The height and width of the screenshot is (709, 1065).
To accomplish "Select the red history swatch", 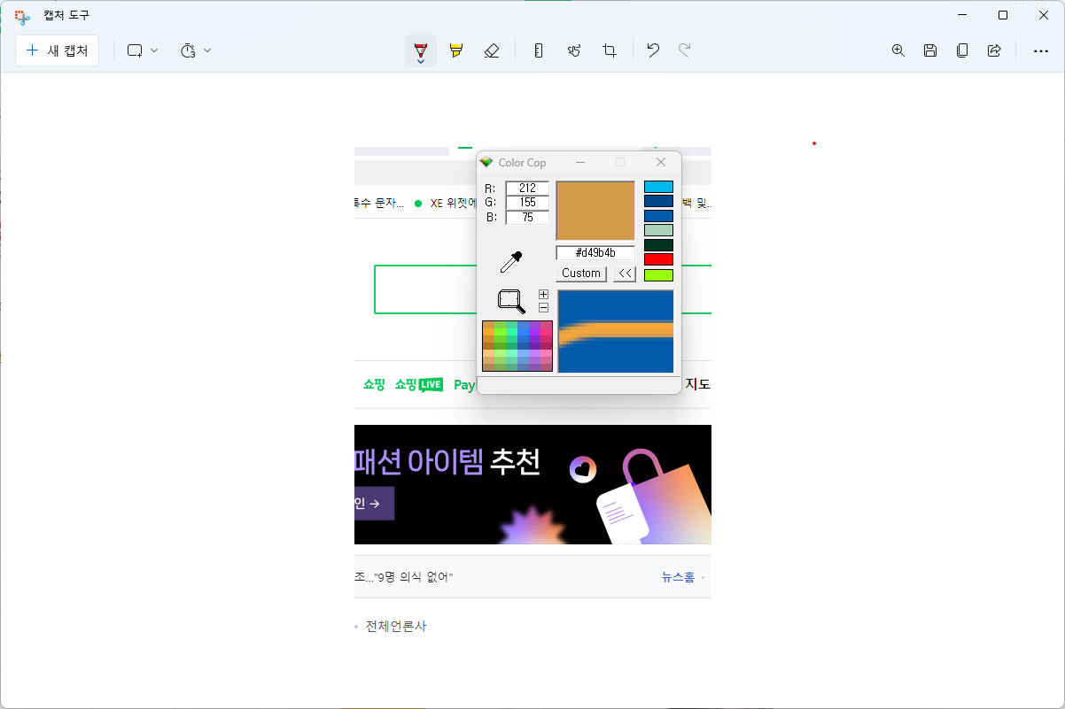I will [x=658, y=259].
